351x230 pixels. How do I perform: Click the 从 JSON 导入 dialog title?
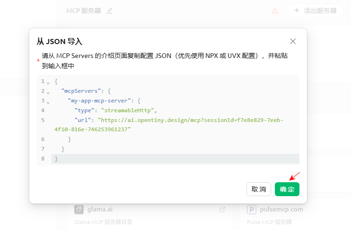tap(59, 41)
